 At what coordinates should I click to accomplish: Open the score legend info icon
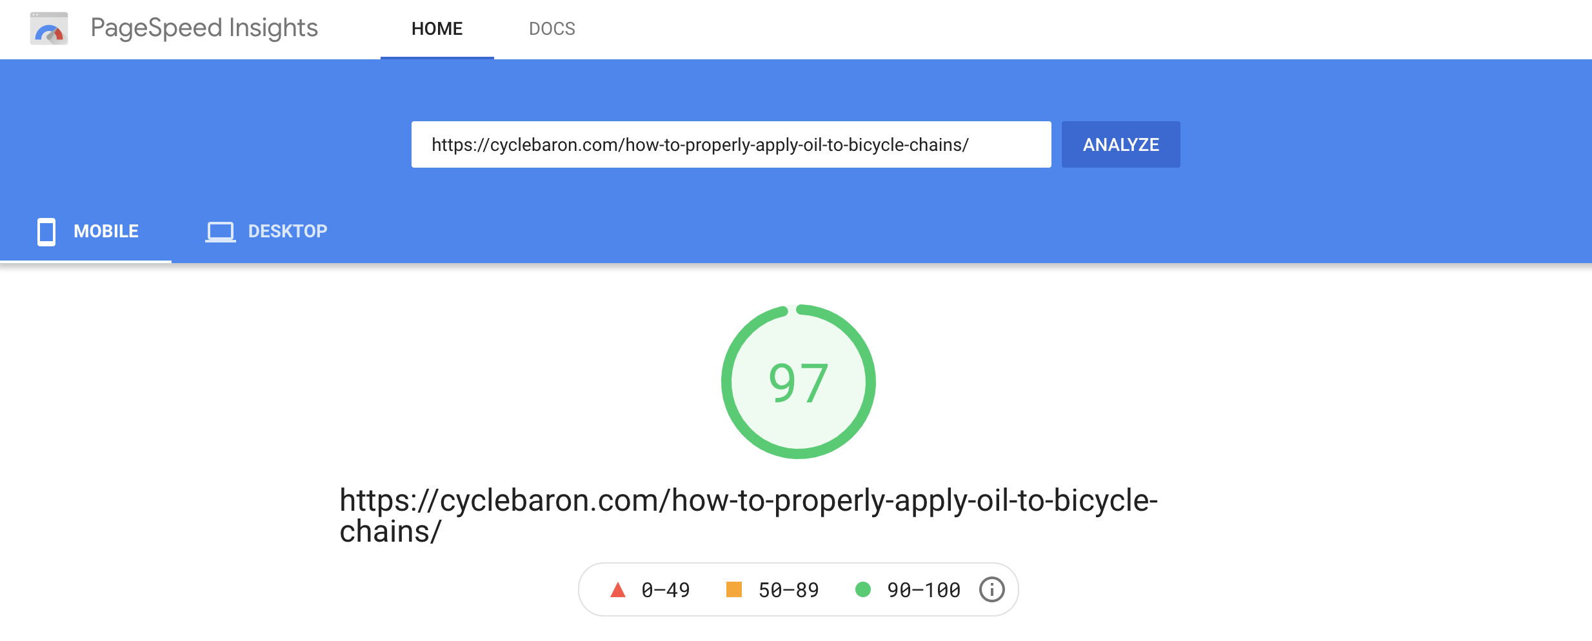991,589
